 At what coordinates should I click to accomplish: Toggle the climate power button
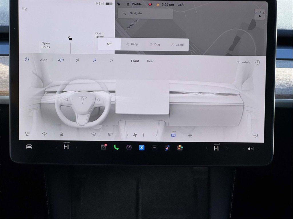tap(27, 60)
